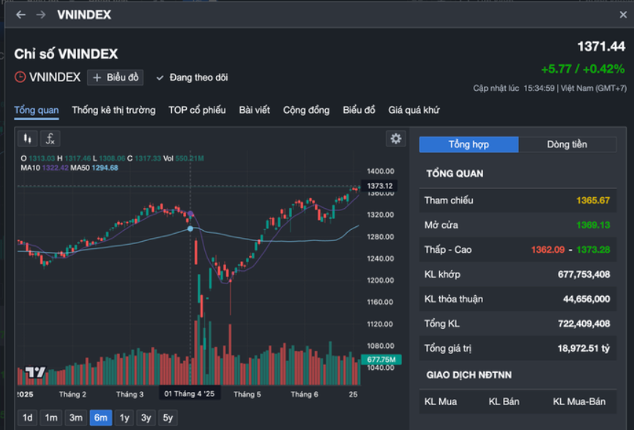Screen dimensions: 634x430
Task: Click the 1373.12 price label on axis
Action: 379,185
